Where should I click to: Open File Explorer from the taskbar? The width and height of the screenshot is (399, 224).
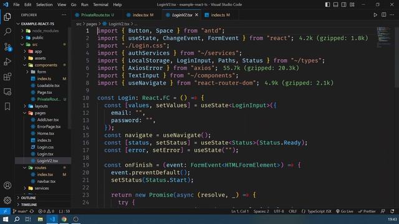coord(40,219)
